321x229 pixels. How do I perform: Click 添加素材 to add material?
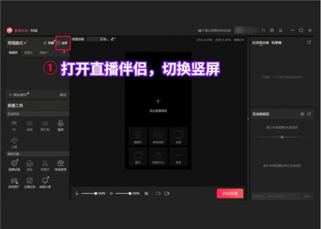[x=18, y=95]
